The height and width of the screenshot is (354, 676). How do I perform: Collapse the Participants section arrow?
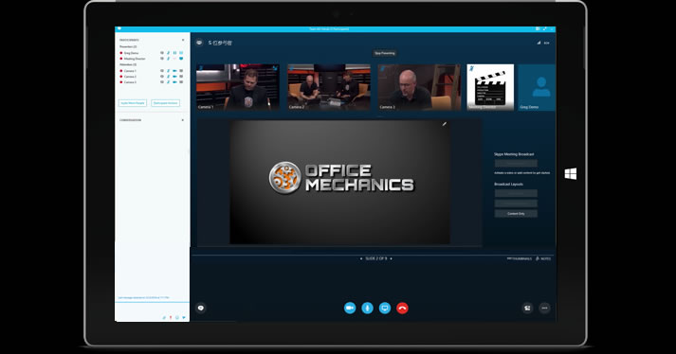pos(183,40)
